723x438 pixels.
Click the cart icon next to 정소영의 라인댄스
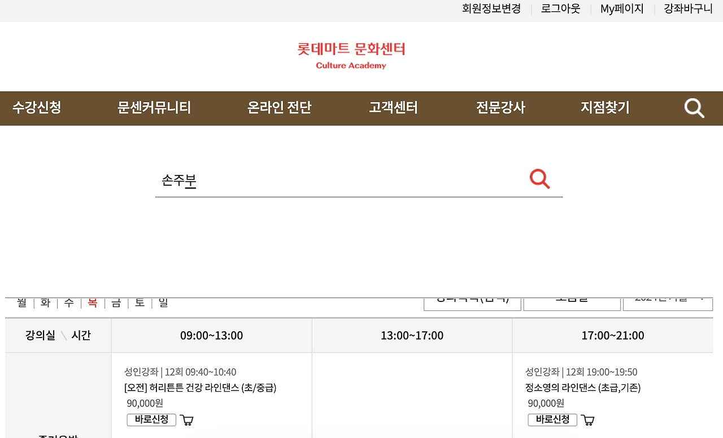click(587, 420)
